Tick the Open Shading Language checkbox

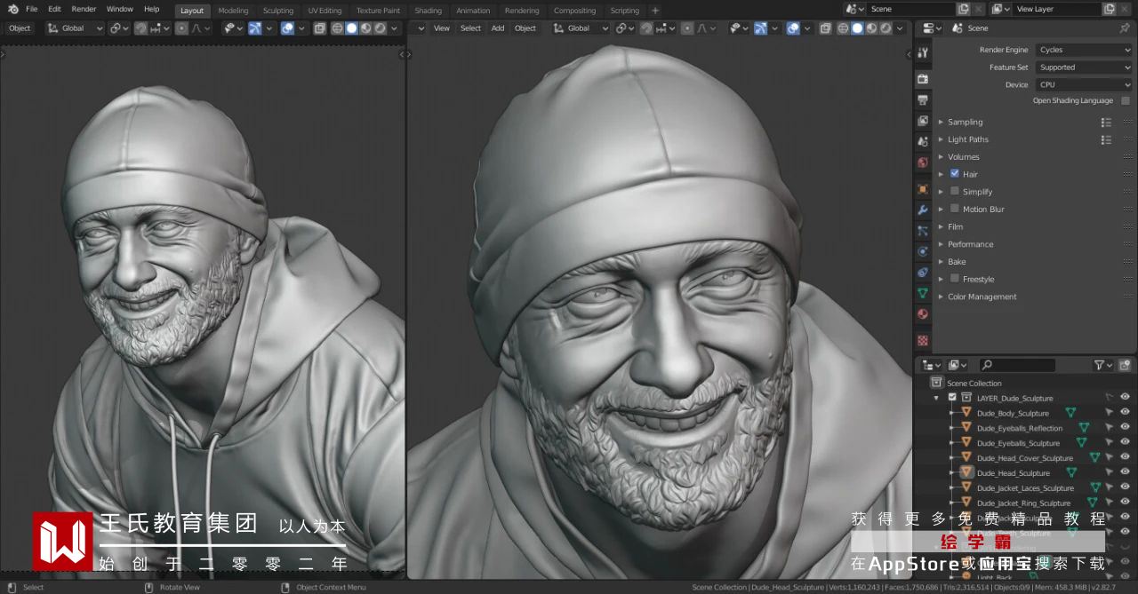1126,101
